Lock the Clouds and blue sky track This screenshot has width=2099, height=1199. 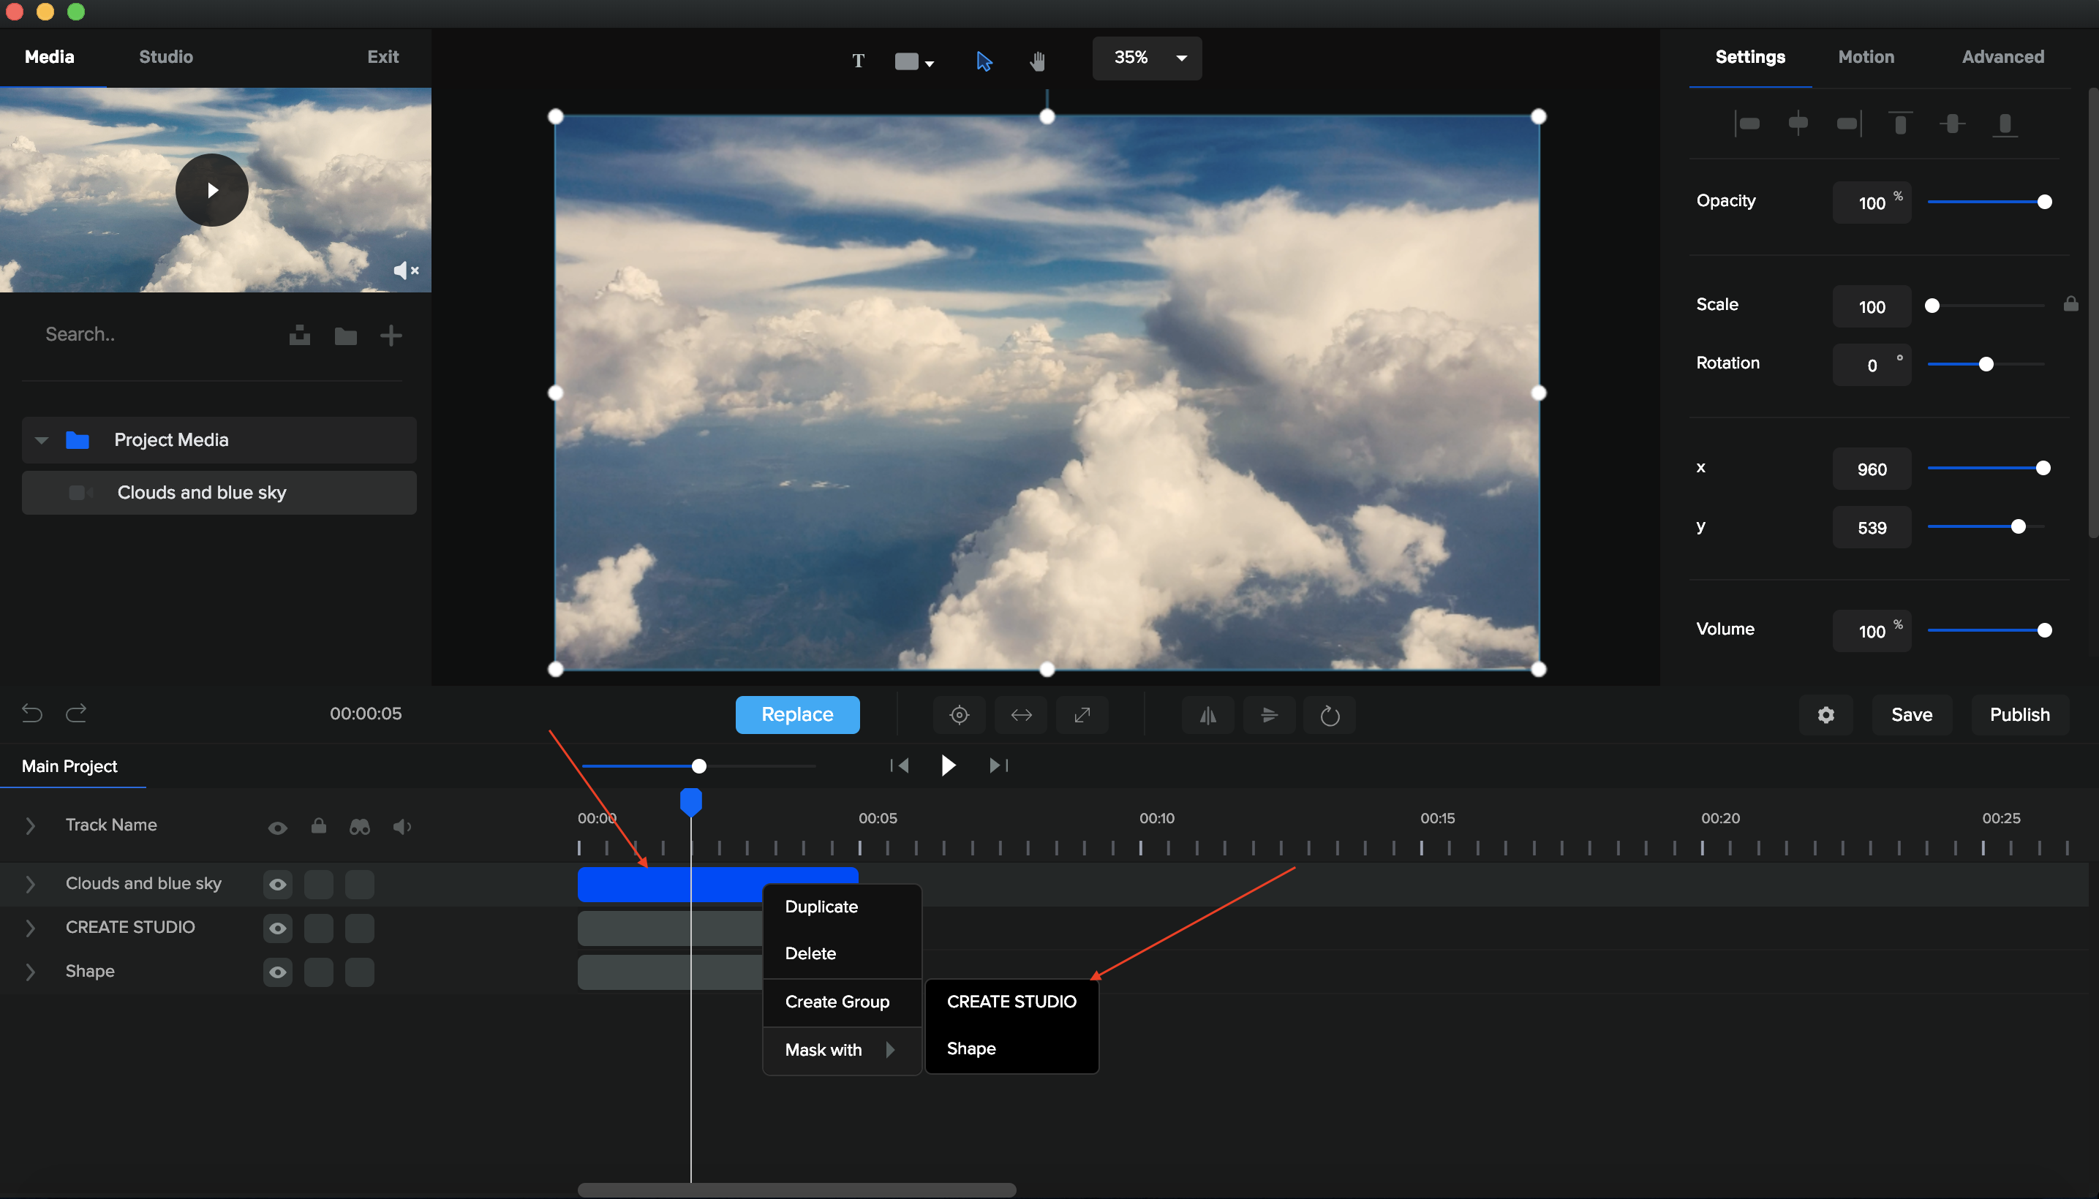(319, 885)
